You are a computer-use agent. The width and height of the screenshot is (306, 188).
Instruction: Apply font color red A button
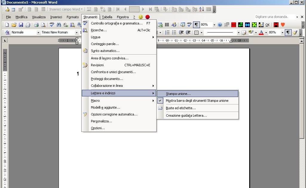[x=261, y=33]
